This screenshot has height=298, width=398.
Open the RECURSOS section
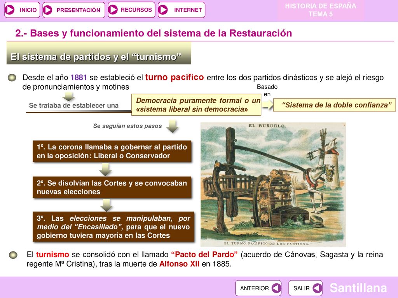pos(131,10)
